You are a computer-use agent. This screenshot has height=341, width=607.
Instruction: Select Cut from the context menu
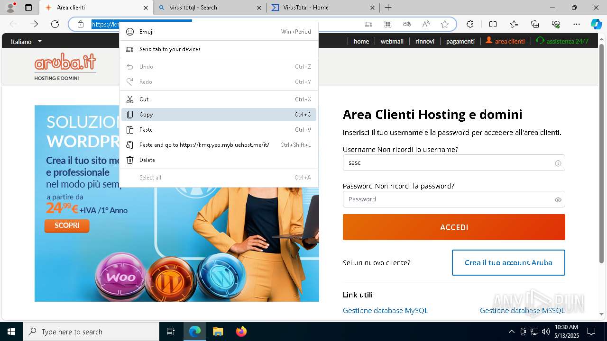pyautogui.click(x=219, y=99)
